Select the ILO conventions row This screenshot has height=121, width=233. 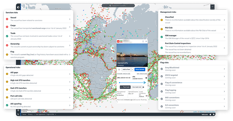pos(193,106)
